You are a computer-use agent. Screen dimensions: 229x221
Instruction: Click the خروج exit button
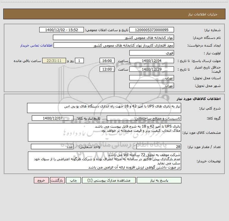[41, 180]
